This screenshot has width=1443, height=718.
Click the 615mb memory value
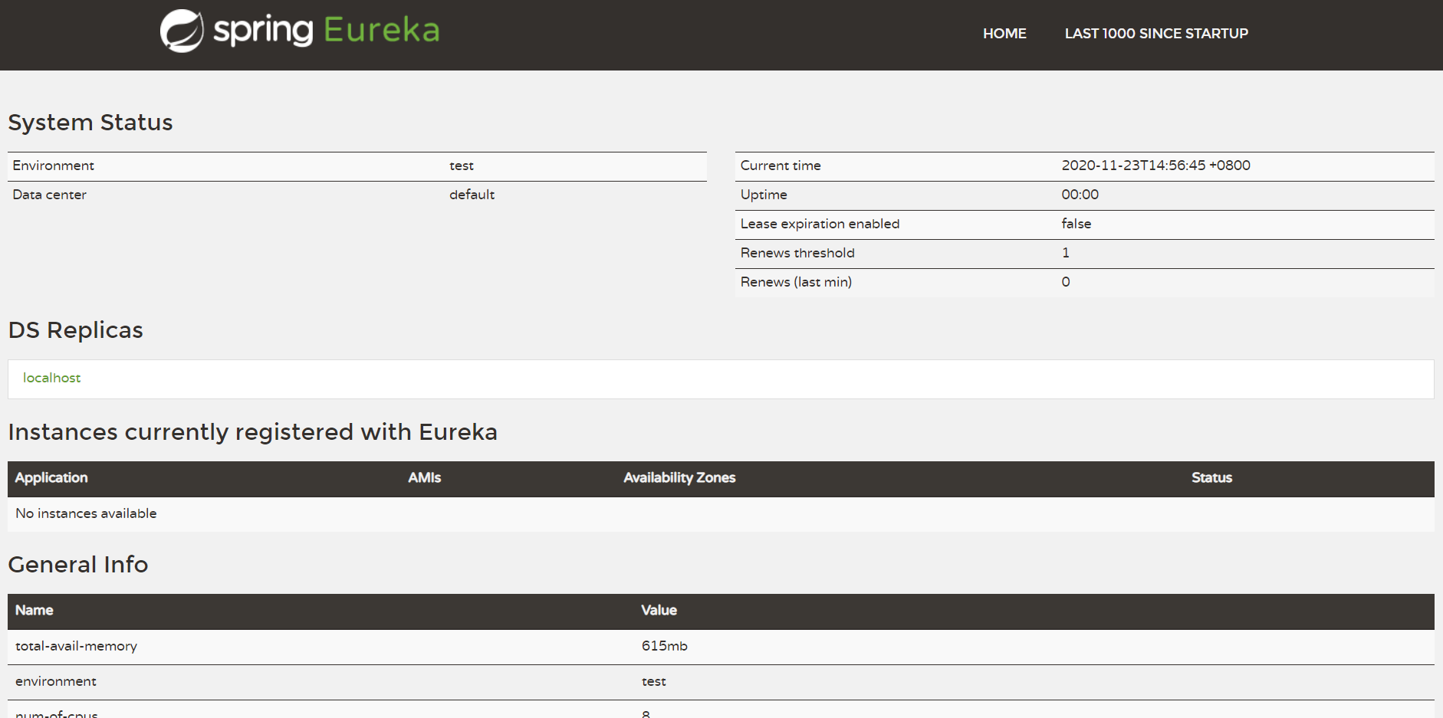665,646
